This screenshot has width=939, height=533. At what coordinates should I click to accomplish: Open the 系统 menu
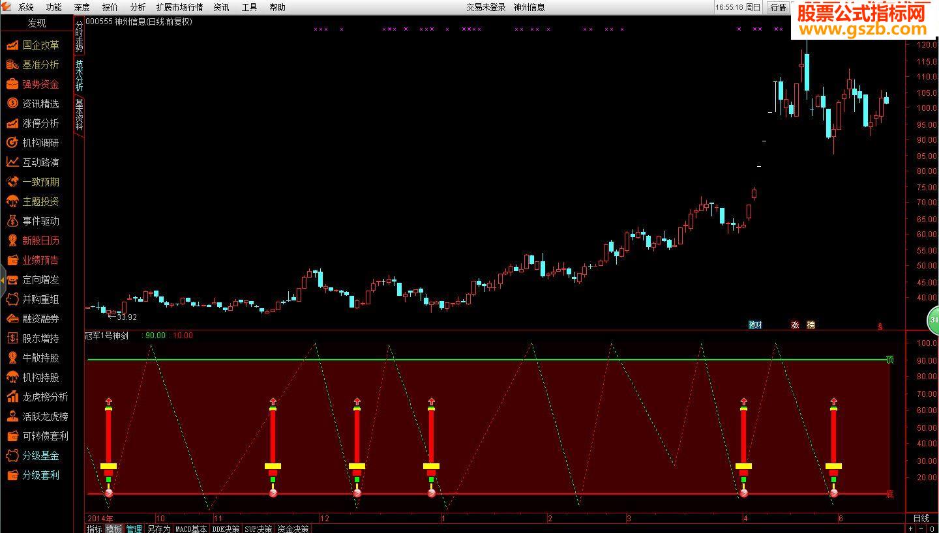[x=26, y=7]
